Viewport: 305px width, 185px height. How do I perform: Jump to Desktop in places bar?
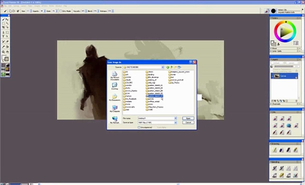pyautogui.click(x=115, y=86)
